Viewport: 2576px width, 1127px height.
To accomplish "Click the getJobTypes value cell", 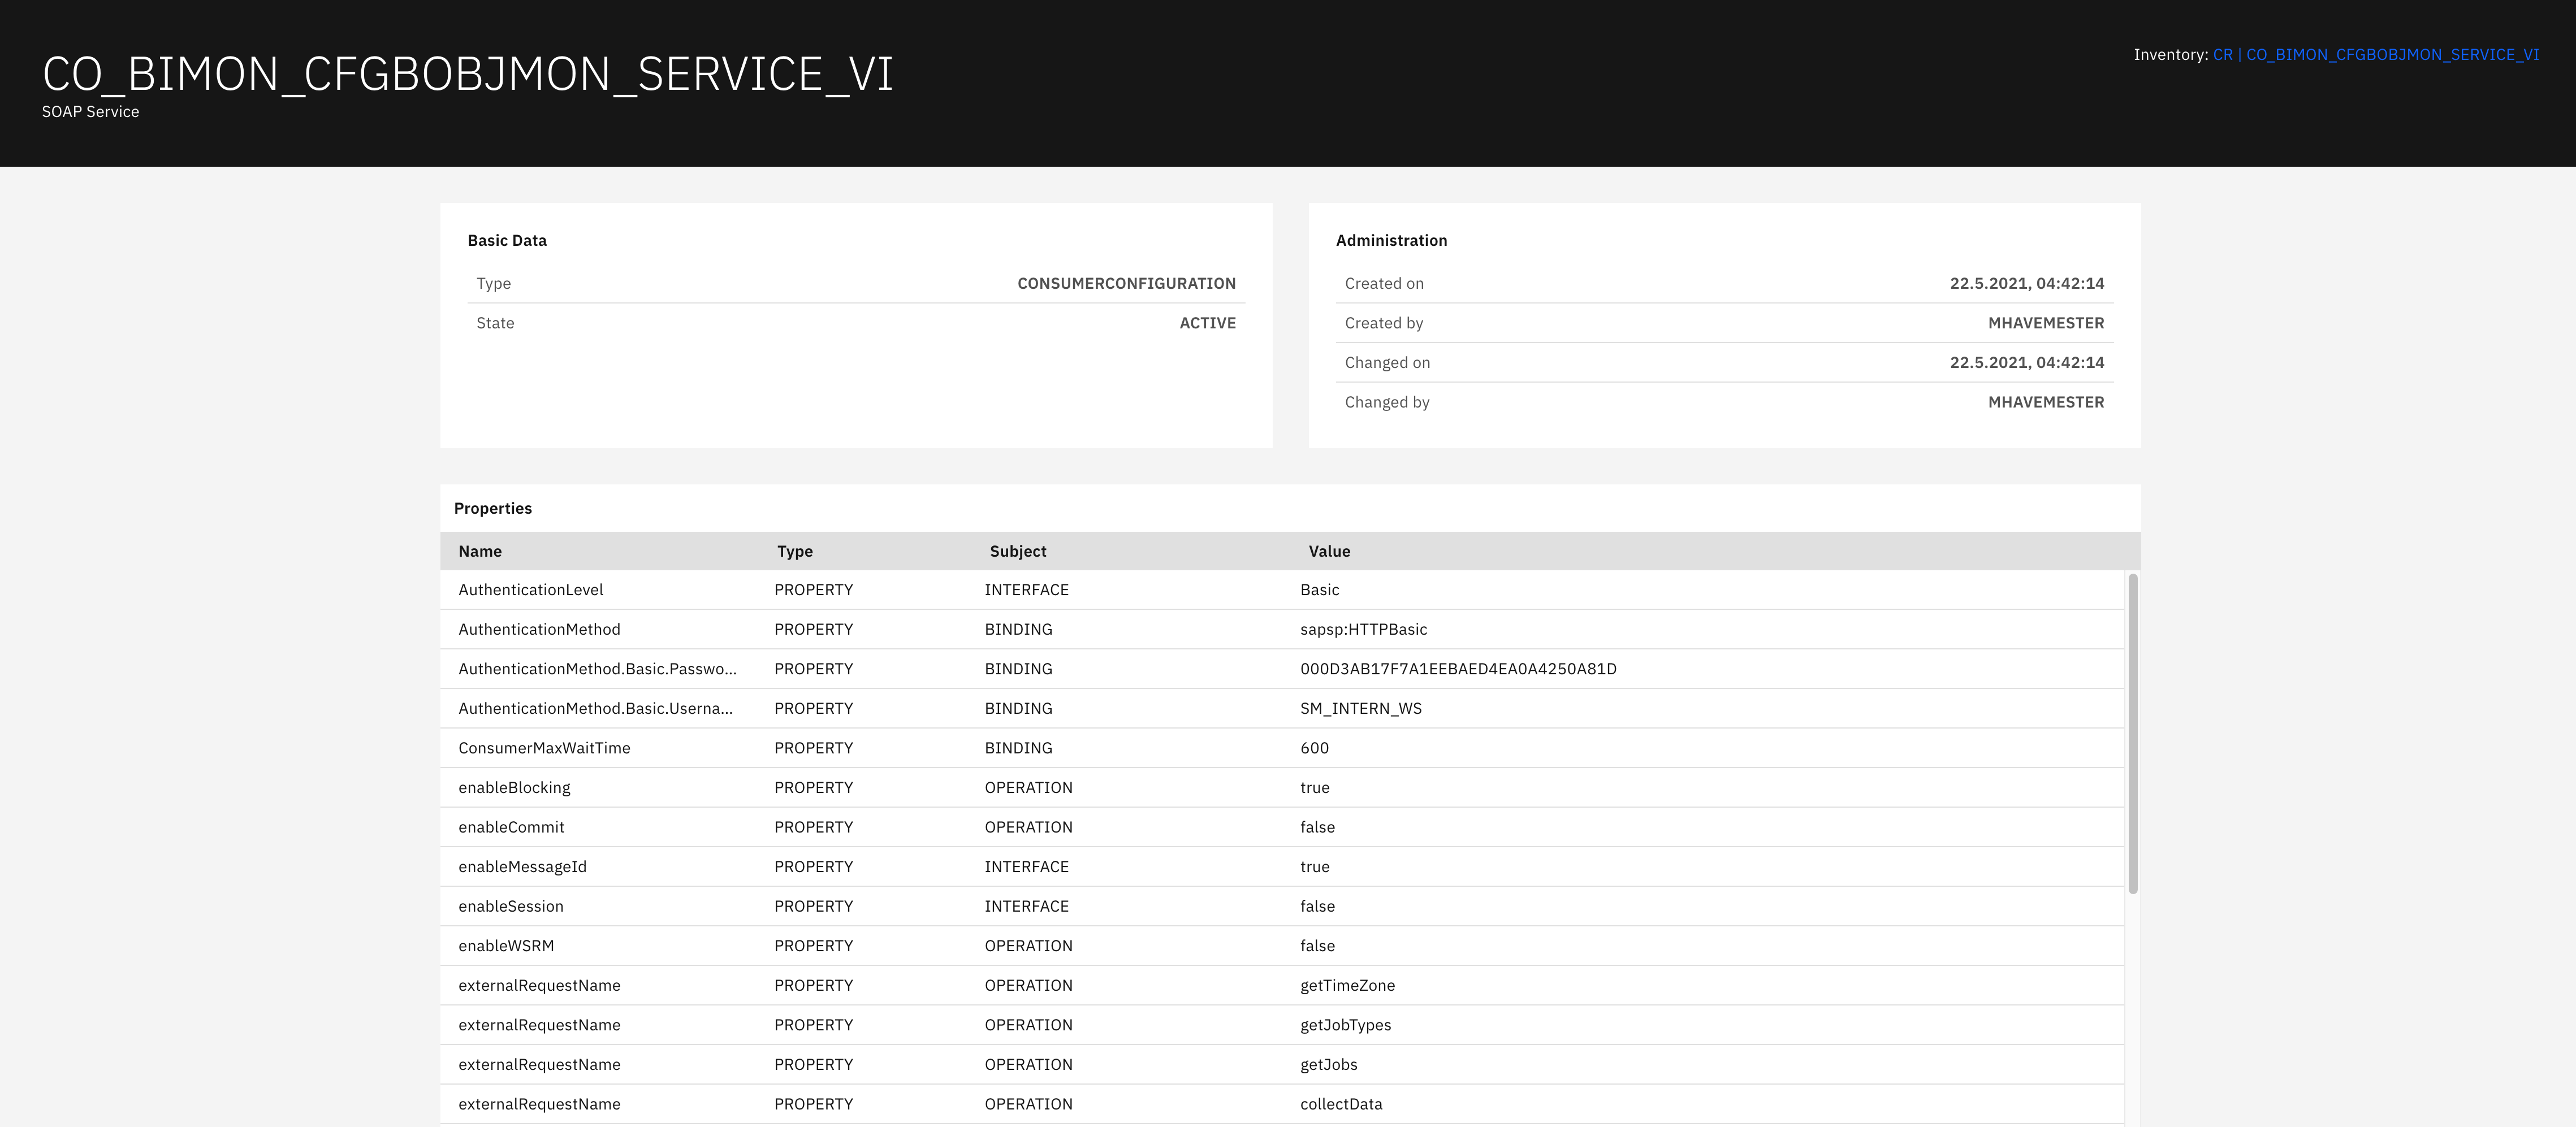I will tap(1345, 1025).
